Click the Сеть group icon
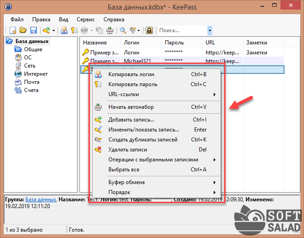This screenshot has width=304, height=238. (x=18, y=66)
